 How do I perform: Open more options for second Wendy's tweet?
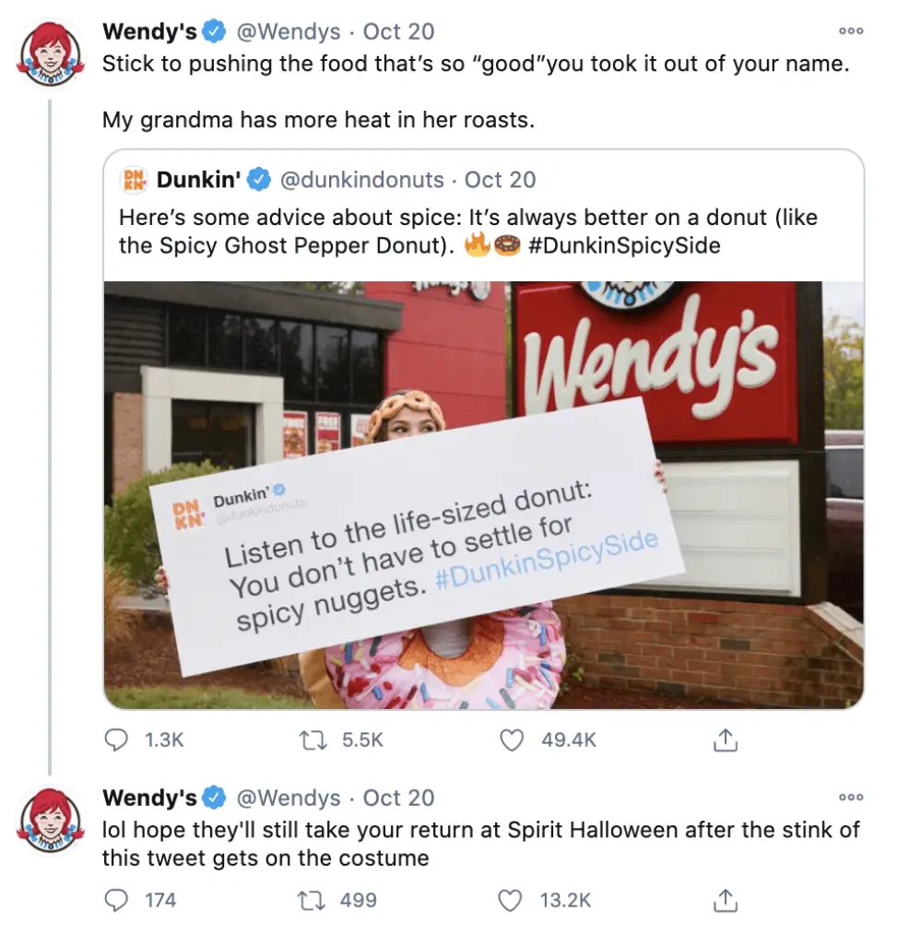[x=851, y=798]
